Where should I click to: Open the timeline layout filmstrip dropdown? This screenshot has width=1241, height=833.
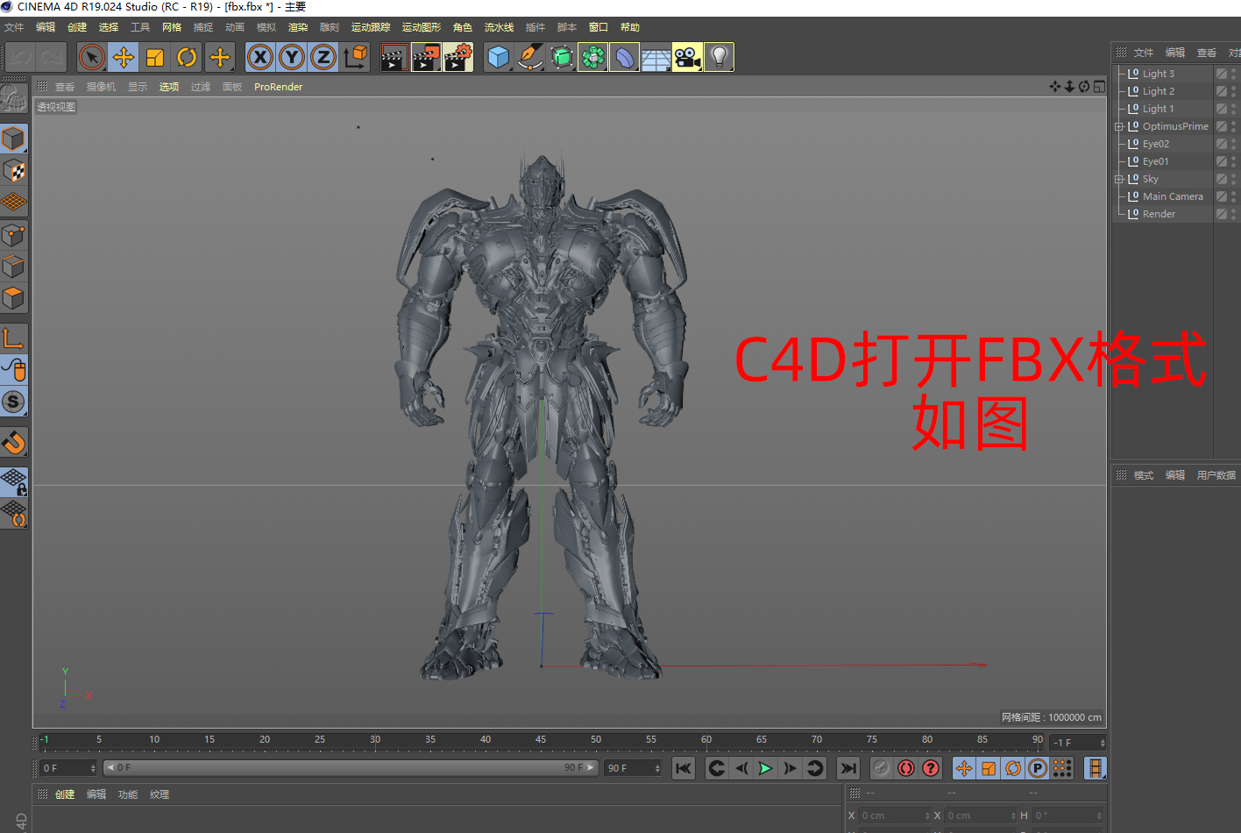coord(1096,768)
